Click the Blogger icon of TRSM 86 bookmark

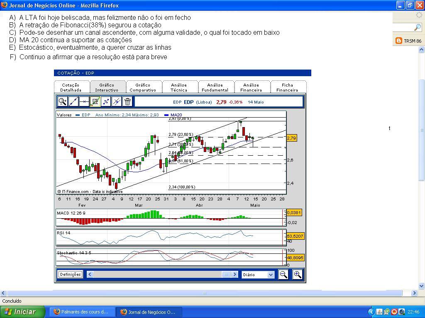tap(399, 41)
